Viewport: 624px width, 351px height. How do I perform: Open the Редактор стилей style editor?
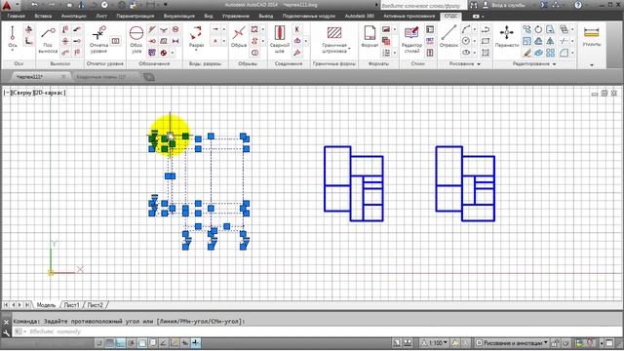coord(411,39)
